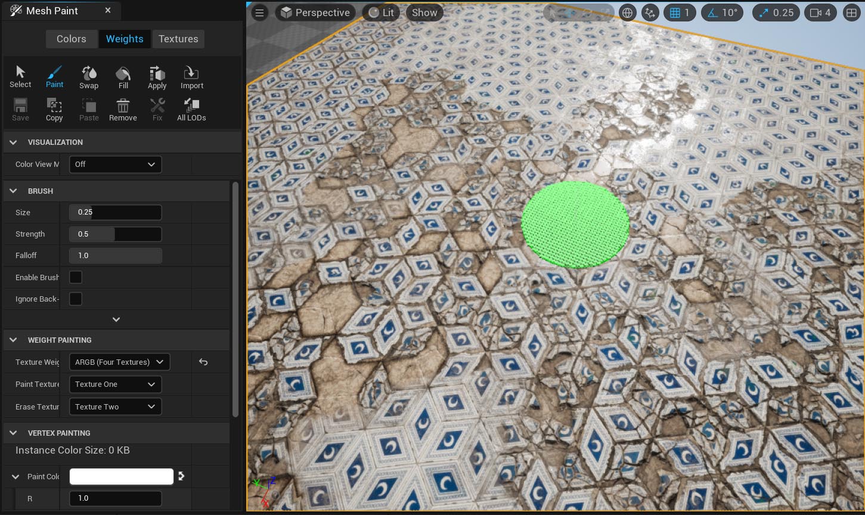Switch to the Textures tab
Viewport: 865px width, 515px height.
(x=178, y=39)
